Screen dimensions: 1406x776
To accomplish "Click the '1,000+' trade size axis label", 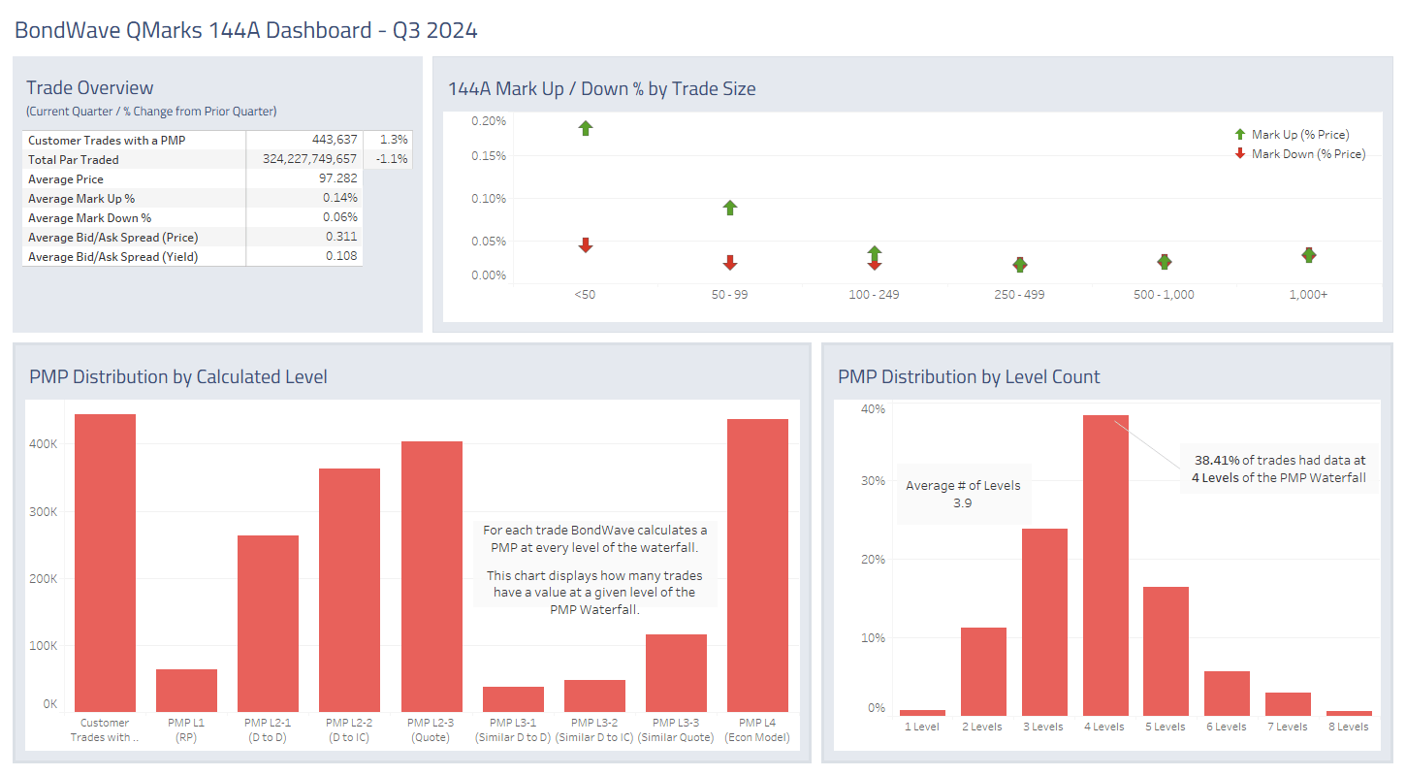I will pyautogui.click(x=1308, y=294).
